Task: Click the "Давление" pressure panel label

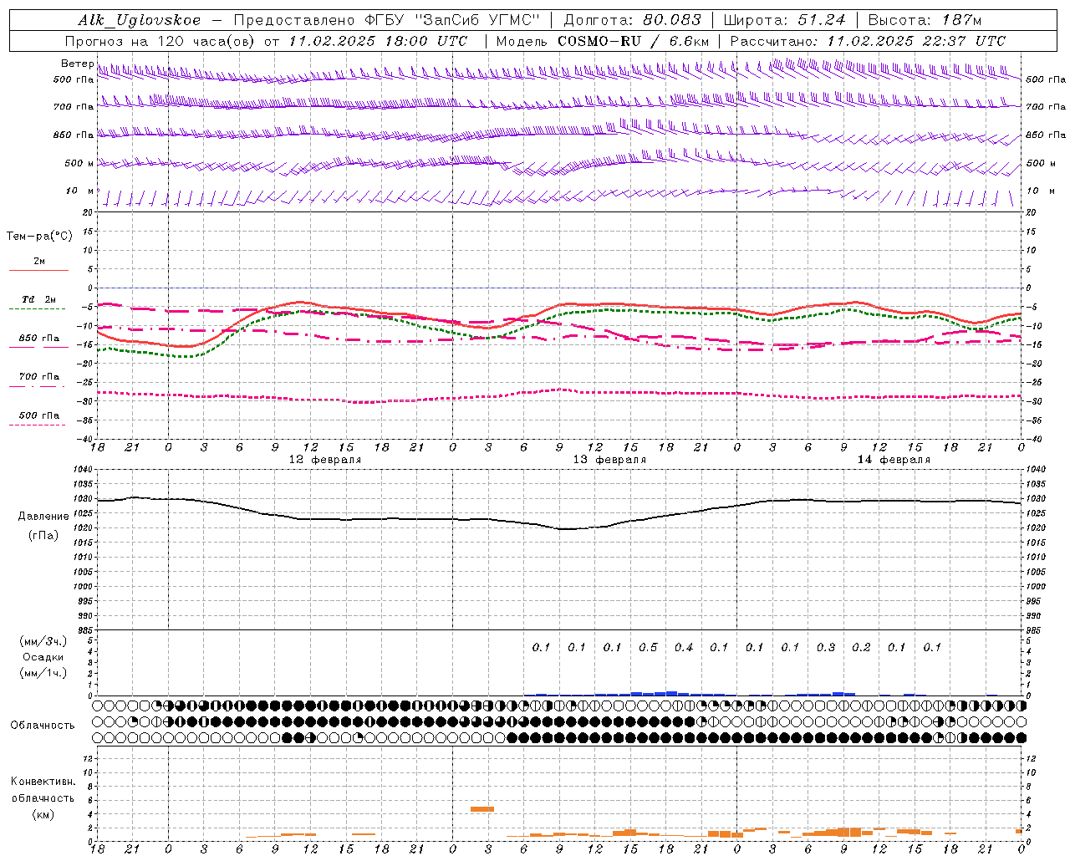Action: (43, 516)
